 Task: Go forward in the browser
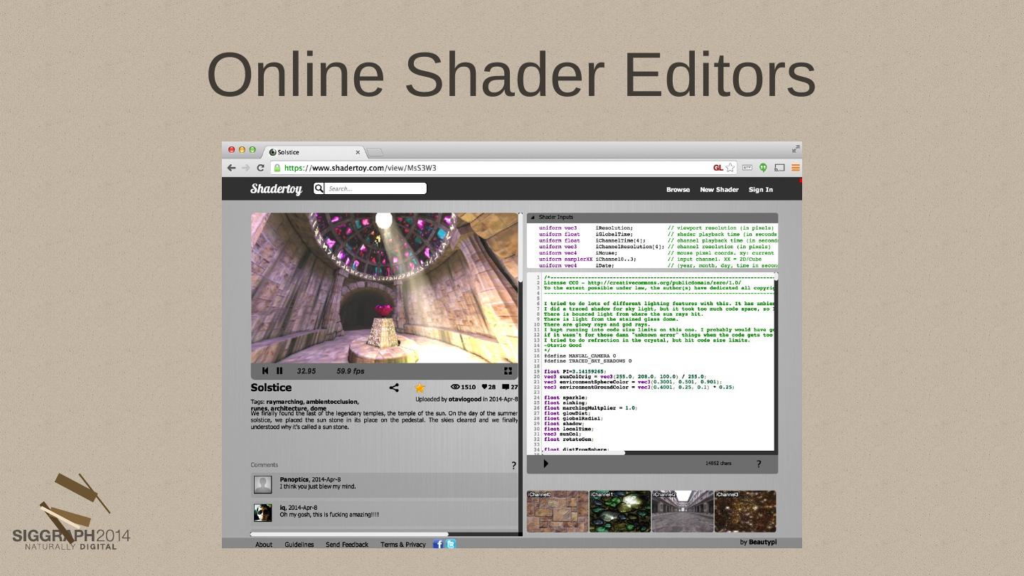point(246,168)
